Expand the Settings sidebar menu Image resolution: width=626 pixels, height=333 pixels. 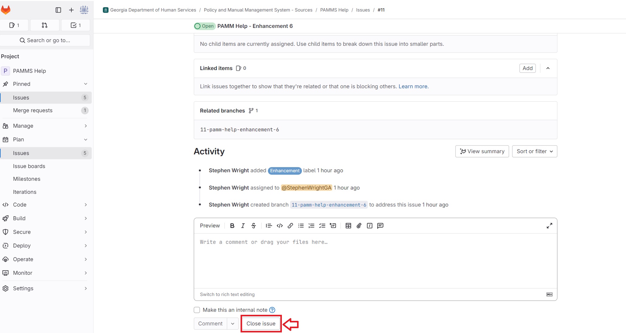point(46,288)
